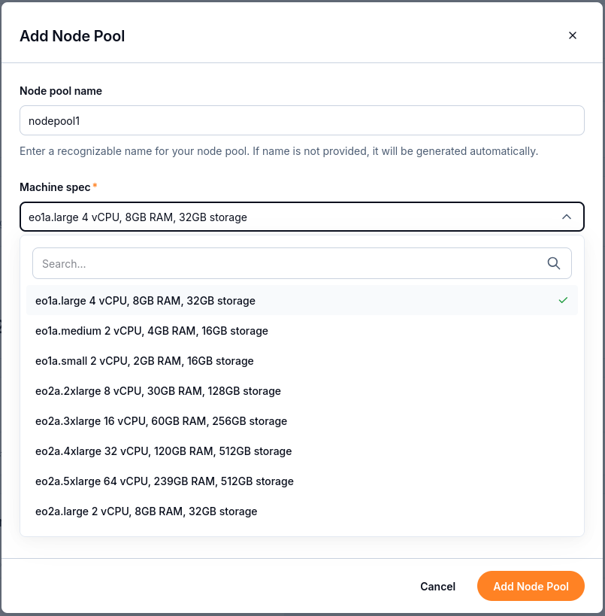
Task: Pick eo1a.small 2 vCPU, 2GB RAM
Action: (x=302, y=361)
